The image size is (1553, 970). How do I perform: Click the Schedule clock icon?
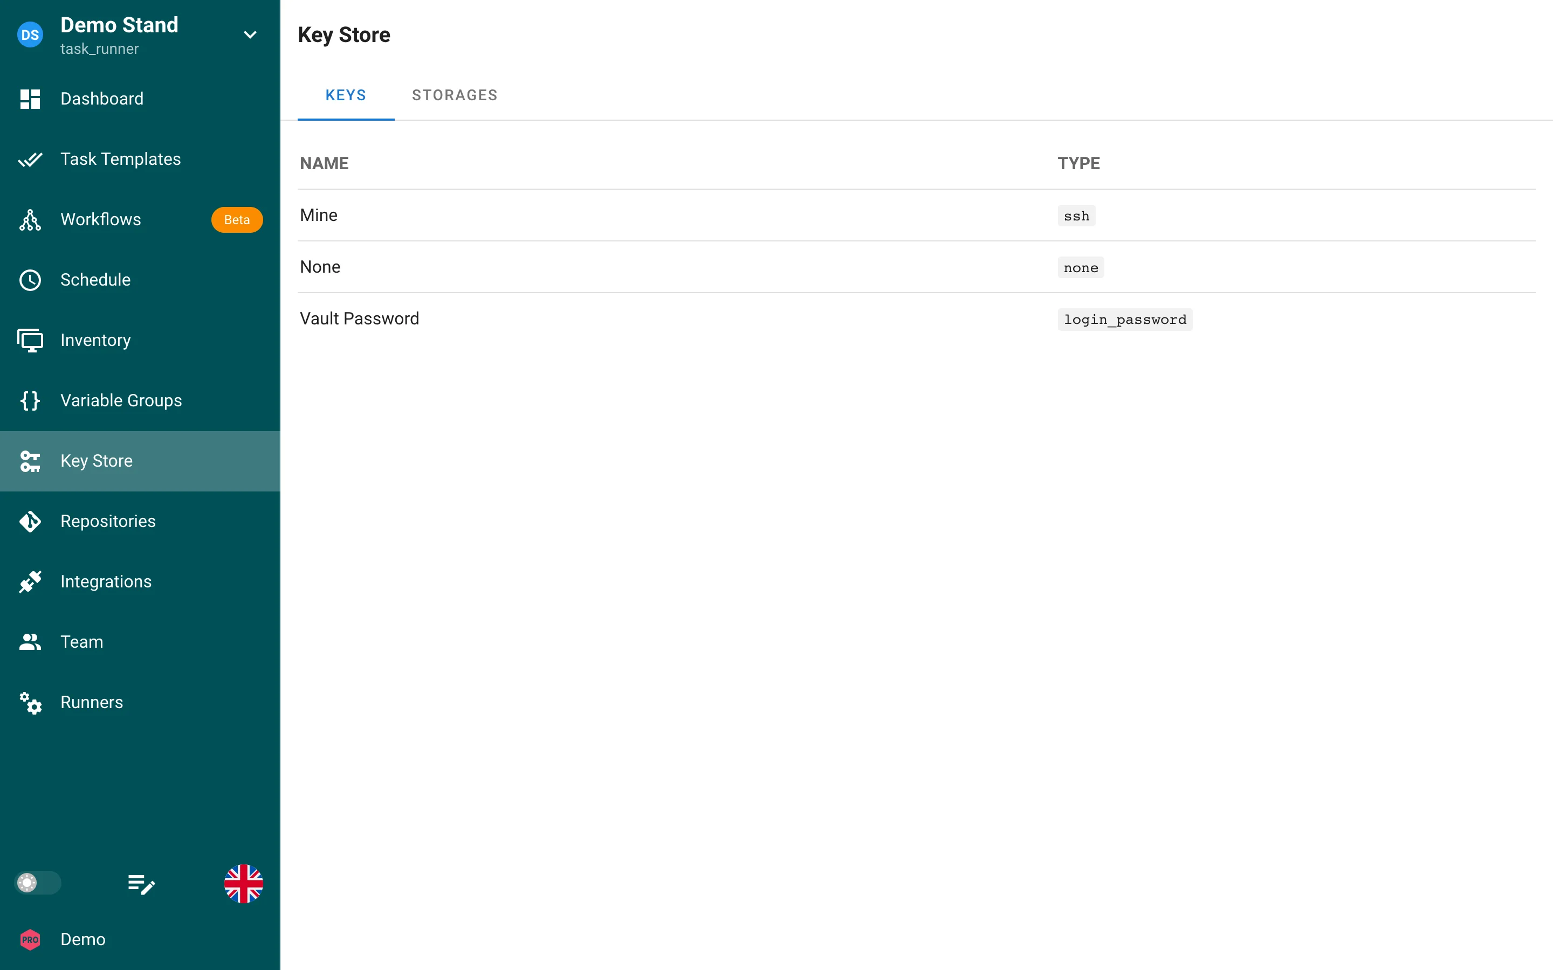click(30, 280)
